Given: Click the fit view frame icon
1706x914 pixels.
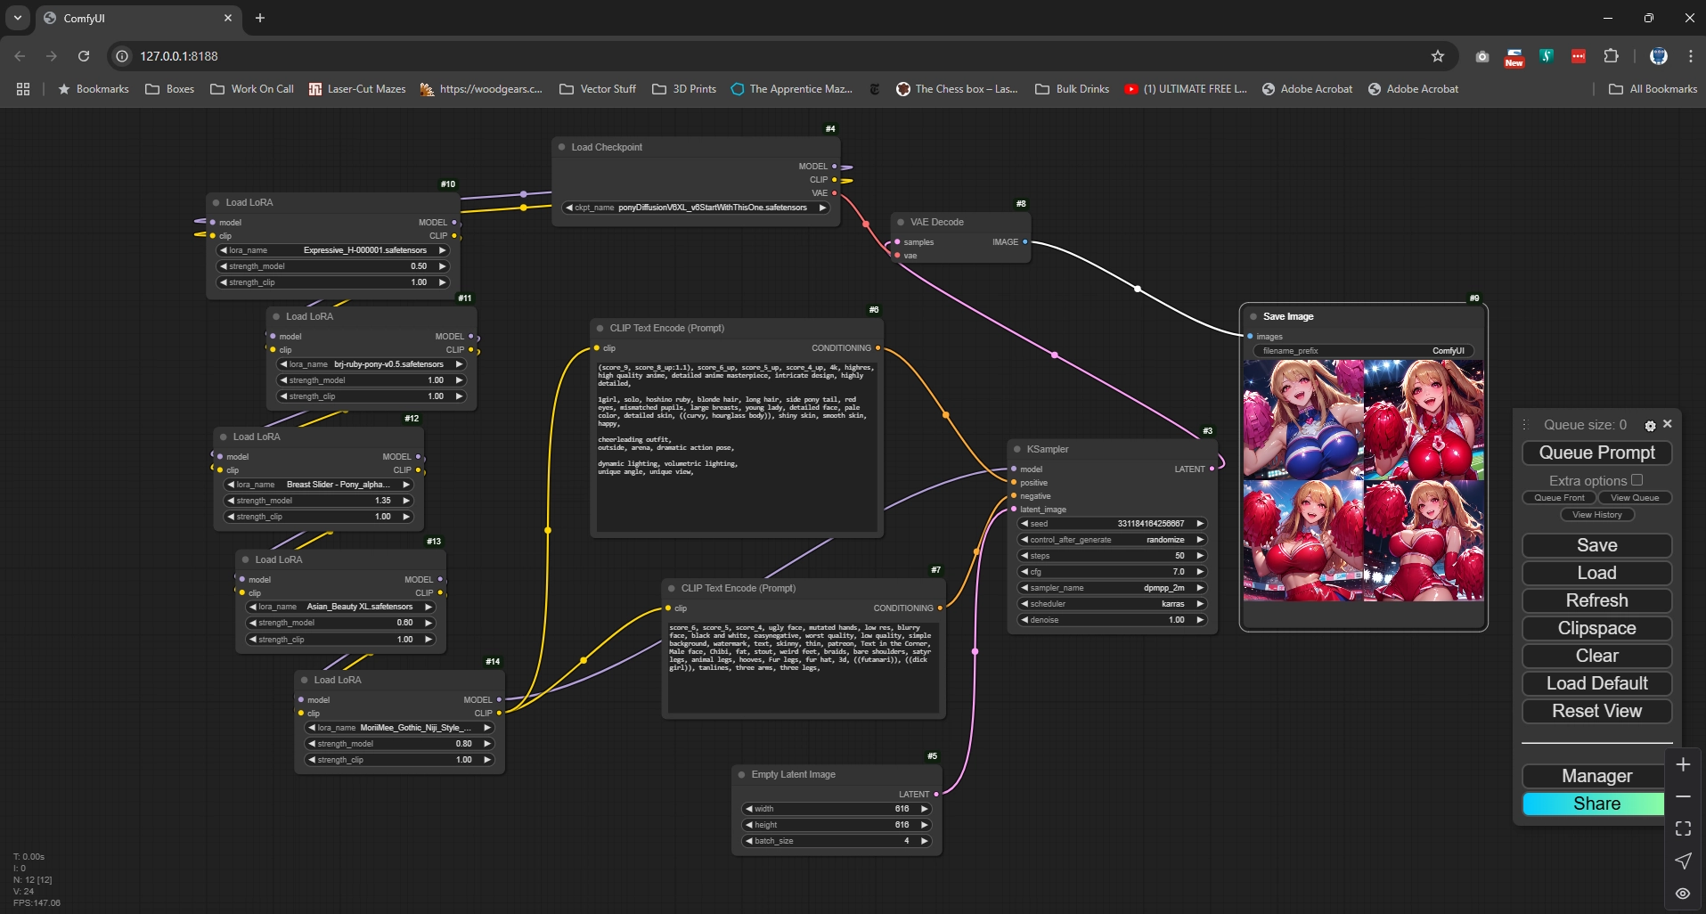Looking at the screenshot, I should [x=1683, y=829].
